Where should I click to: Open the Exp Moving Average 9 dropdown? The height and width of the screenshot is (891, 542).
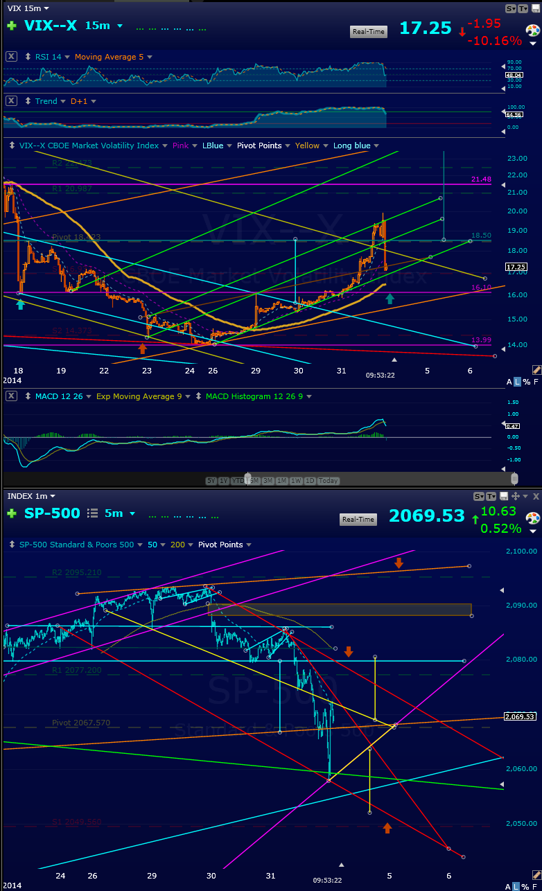click(188, 396)
